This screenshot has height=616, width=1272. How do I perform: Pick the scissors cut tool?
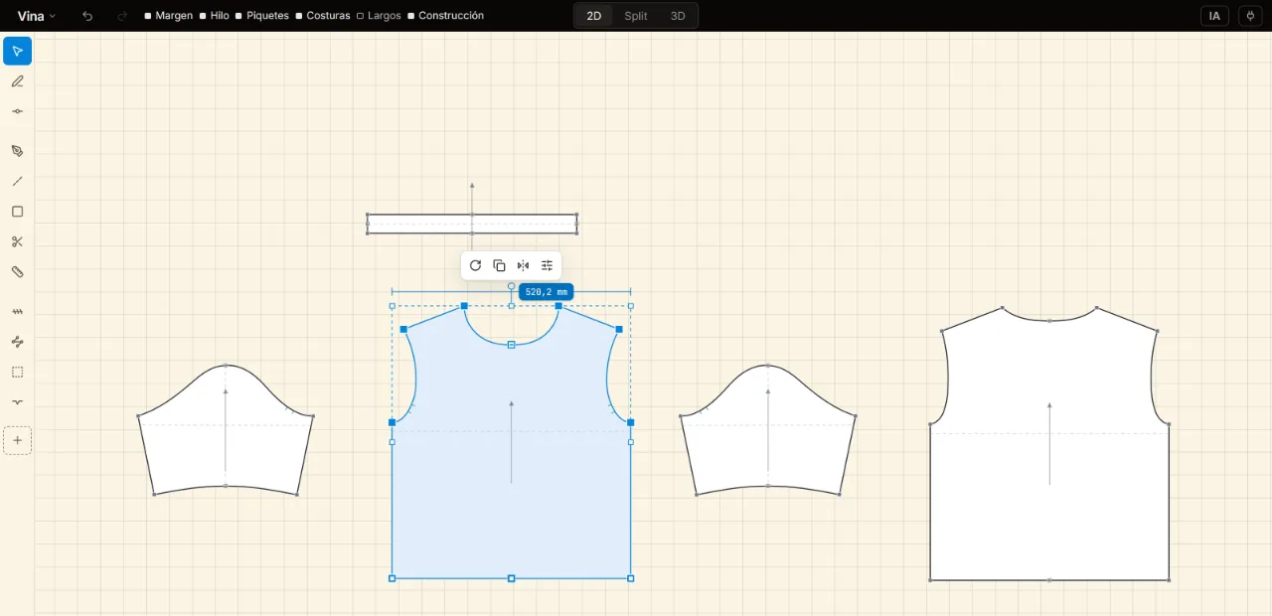pos(17,241)
